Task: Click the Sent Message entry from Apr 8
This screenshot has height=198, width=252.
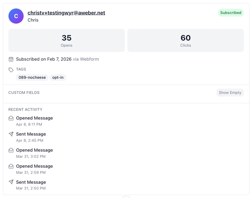Action: point(31,134)
